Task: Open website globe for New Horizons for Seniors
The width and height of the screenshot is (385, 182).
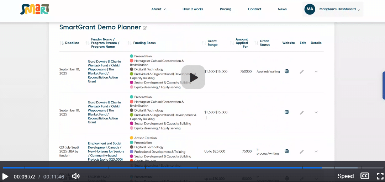Action: (x=286, y=151)
